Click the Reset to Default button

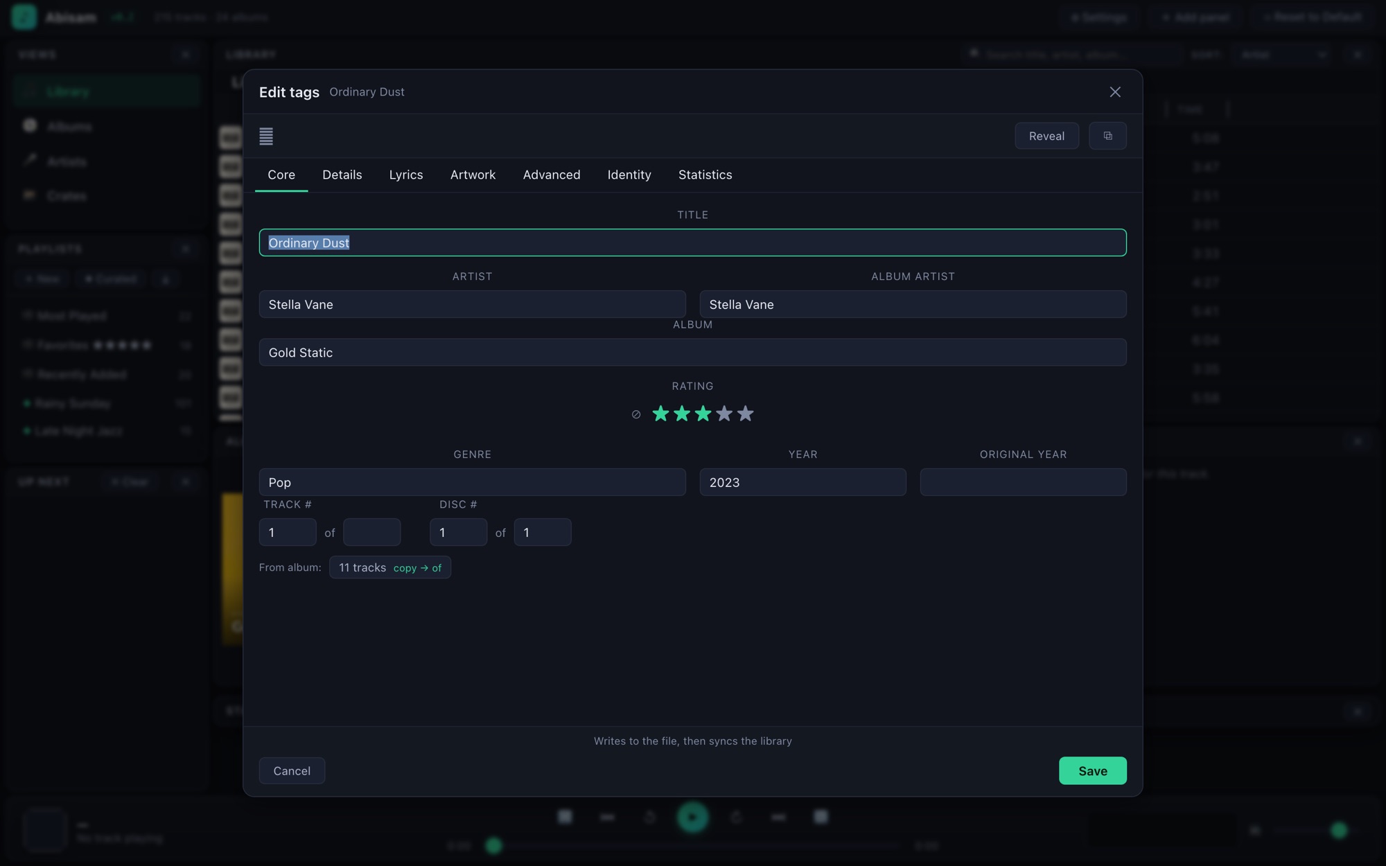[x=1313, y=17]
